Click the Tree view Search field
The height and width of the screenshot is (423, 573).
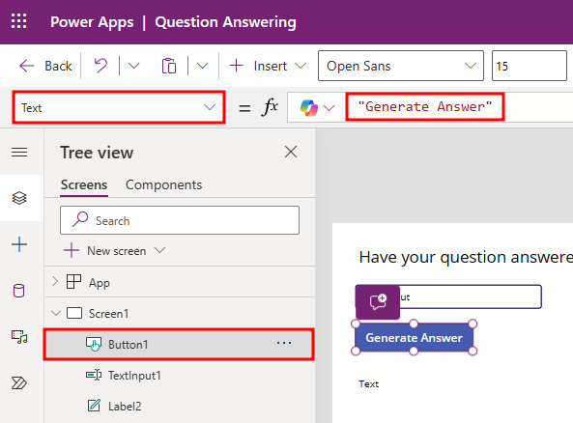180,220
